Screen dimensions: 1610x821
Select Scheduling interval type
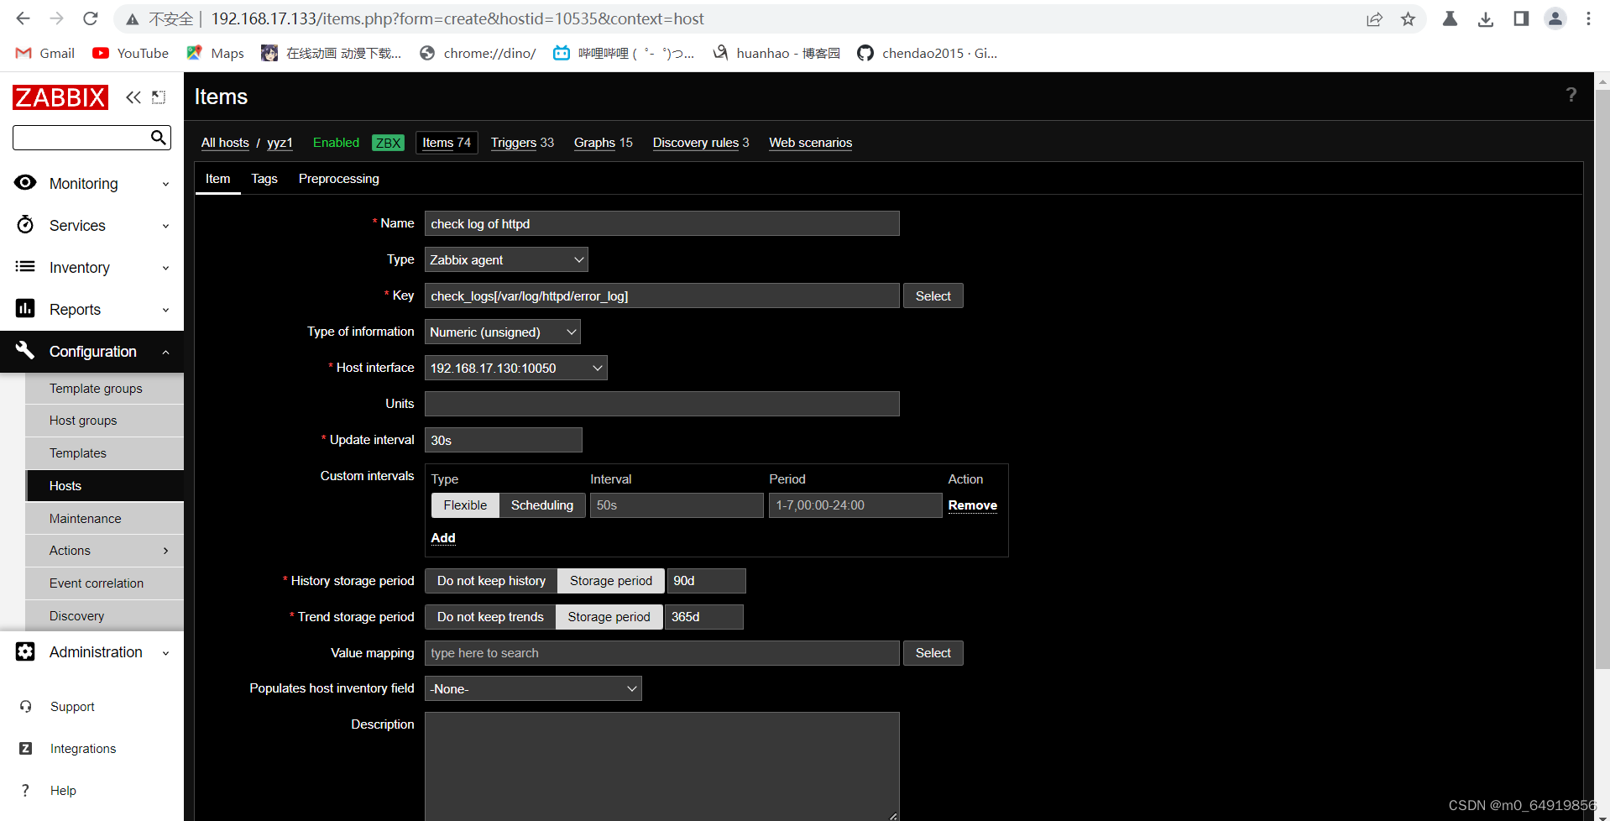pos(542,505)
